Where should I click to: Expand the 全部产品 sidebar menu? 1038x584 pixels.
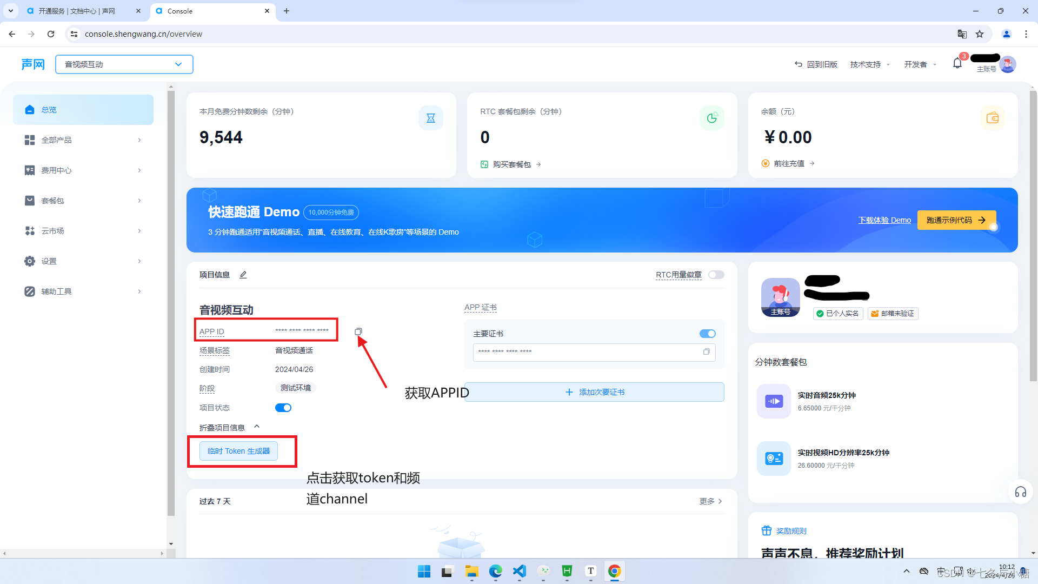(83, 140)
